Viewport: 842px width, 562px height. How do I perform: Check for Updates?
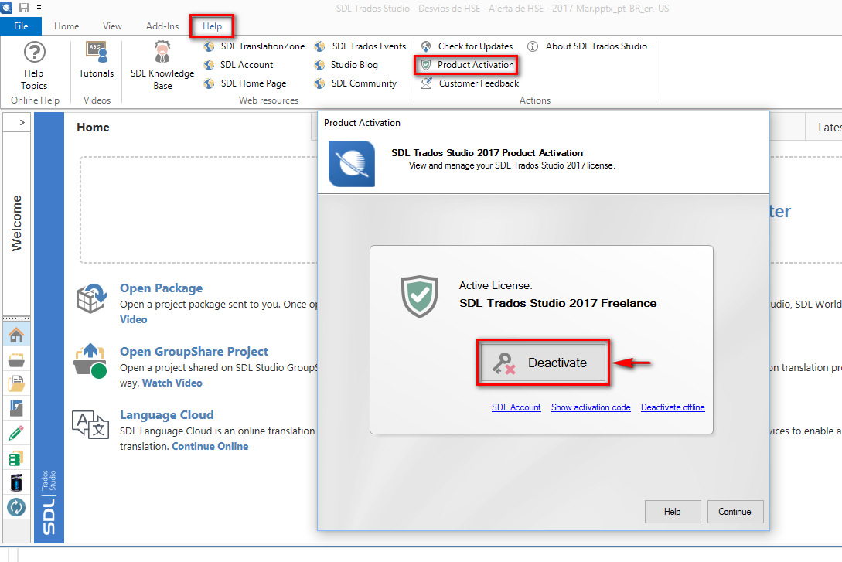click(x=467, y=46)
